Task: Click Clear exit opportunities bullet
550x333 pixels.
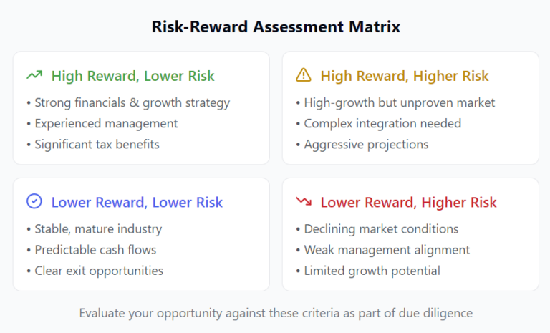Action: click(99, 271)
